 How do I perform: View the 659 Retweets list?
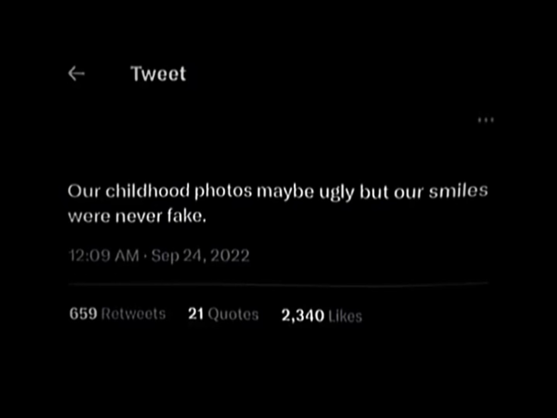click(117, 313)
